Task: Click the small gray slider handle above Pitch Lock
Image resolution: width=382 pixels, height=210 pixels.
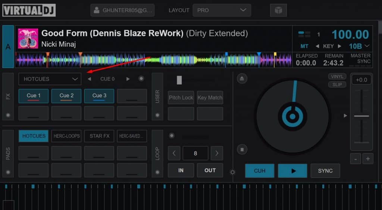Action: pos(179,80)
